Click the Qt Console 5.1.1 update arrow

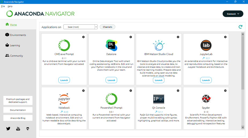point(156,112)
